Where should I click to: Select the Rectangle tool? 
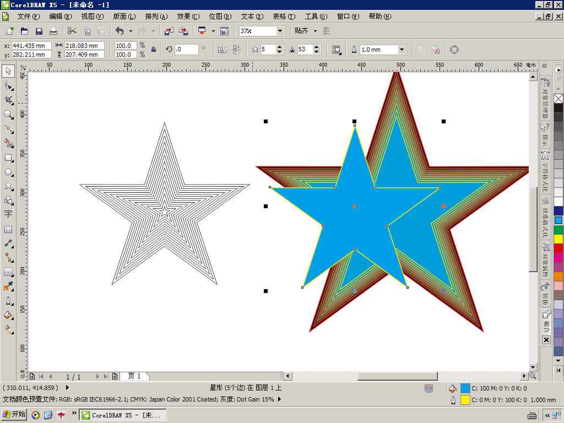9,158
